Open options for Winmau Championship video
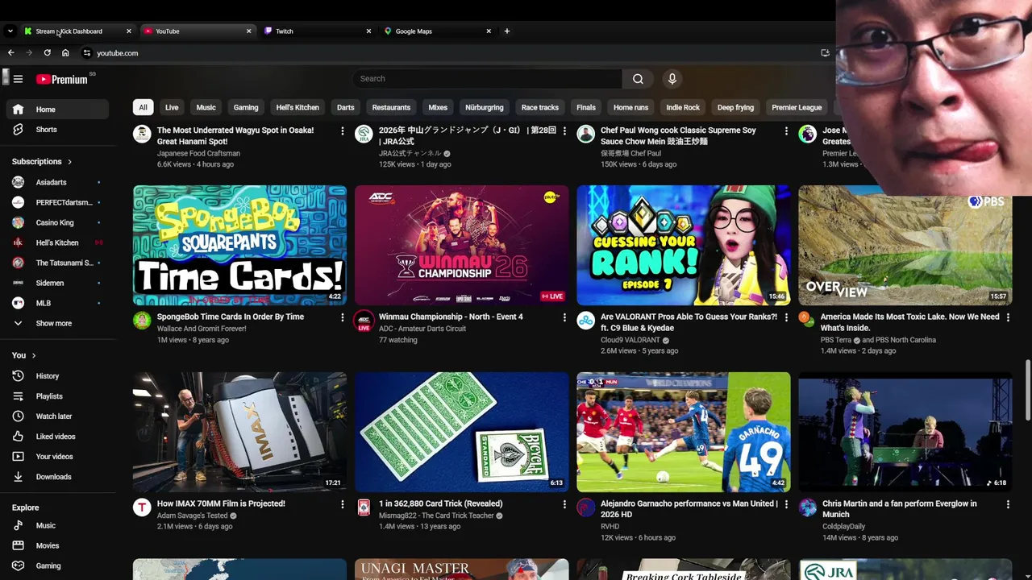The width and height of the screenshot is (1032, 580). (564, 317)
